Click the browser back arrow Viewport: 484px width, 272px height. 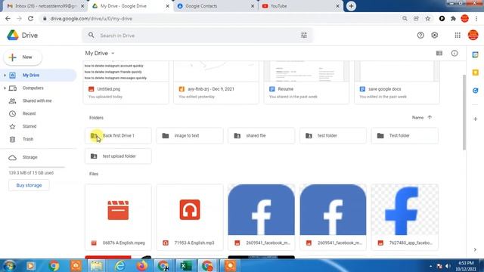point(8,18)
